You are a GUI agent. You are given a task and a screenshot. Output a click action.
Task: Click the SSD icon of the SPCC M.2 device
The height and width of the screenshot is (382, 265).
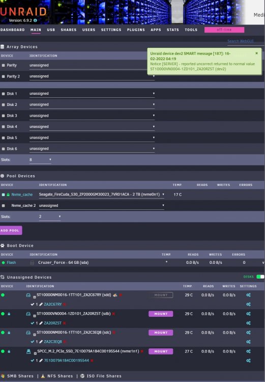point(28,351)
